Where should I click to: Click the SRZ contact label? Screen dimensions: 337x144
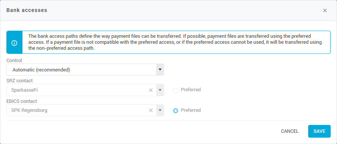tap(19, 81)
